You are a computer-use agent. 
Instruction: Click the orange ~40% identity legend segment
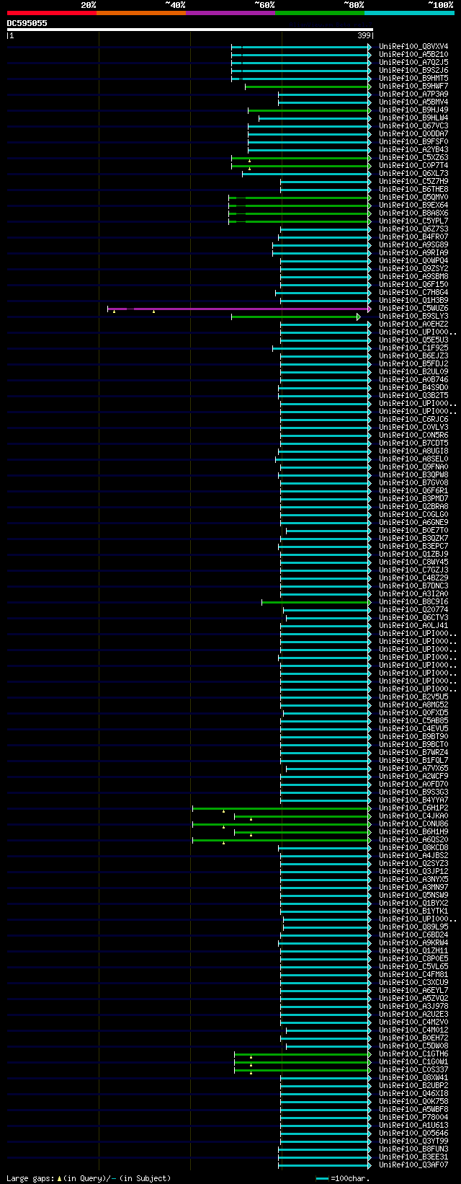pyautogui.click(x=141, y=13)
